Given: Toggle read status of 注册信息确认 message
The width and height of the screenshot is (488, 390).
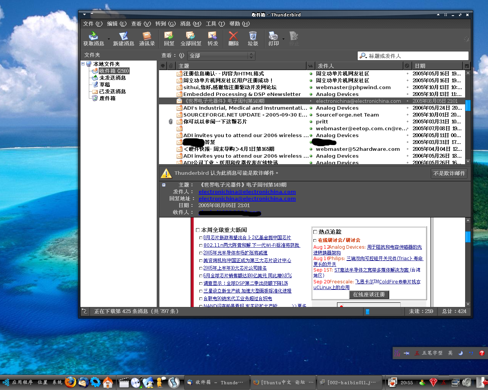Looking at the screenshot, I should [311, 74].
